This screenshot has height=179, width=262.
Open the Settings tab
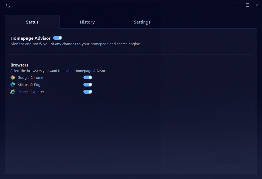point(142,22)
